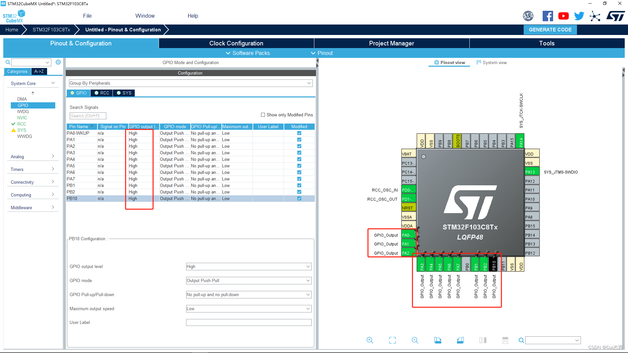This screenshot has height=353, width=628.
Task: Click the User Label input field
Action: 249,323
